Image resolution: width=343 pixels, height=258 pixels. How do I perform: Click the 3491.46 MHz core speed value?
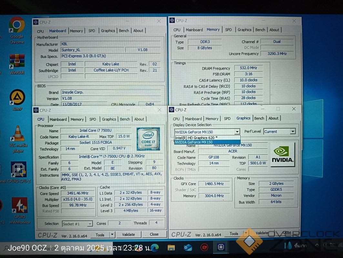tap(78, 193)
